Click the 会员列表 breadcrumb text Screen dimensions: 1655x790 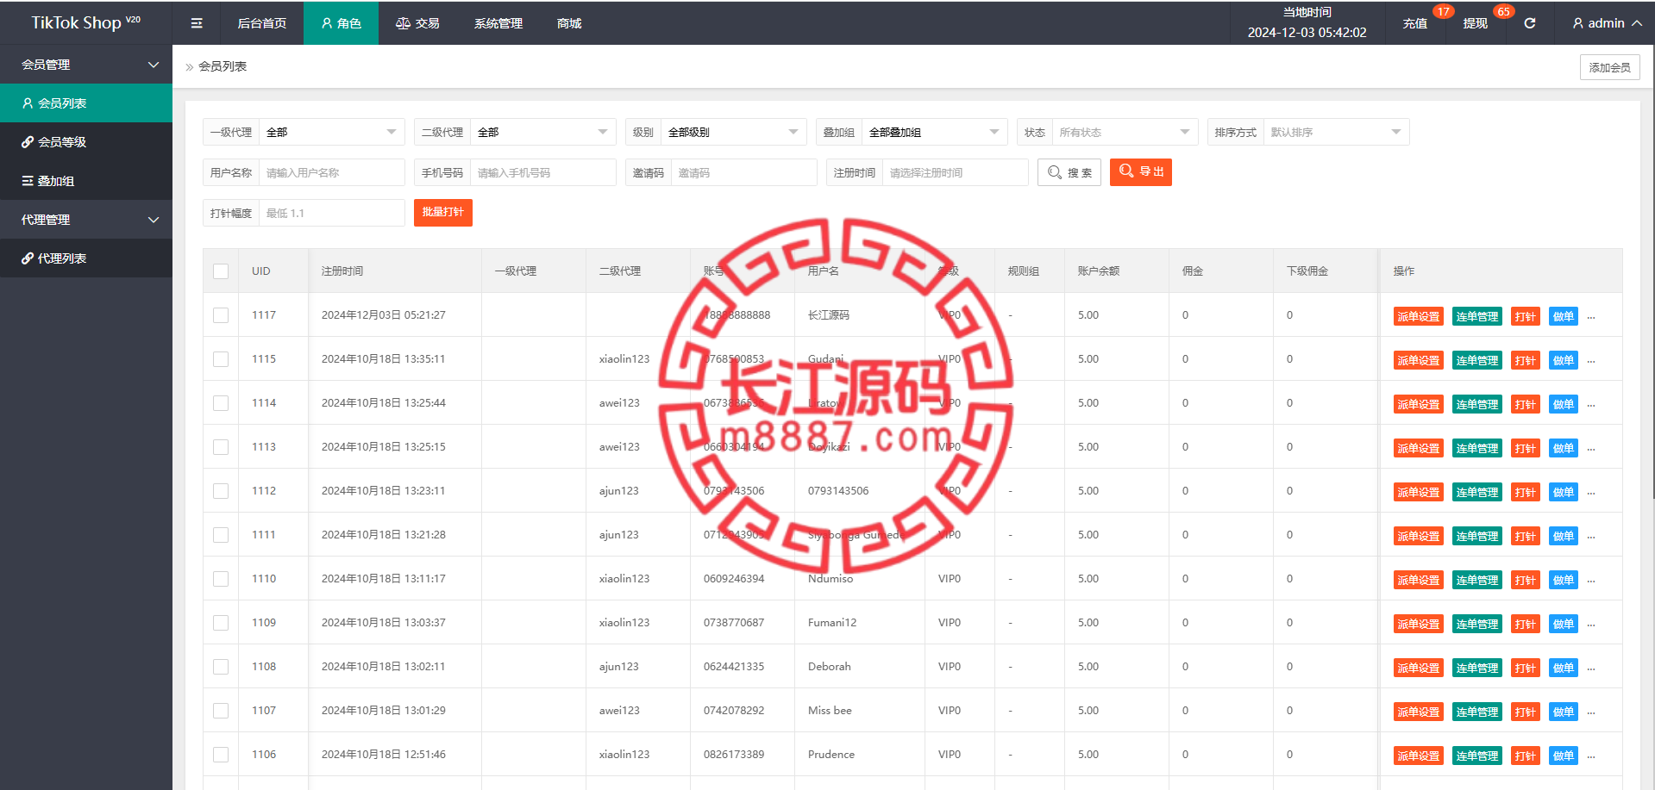(x=223, y=66)
